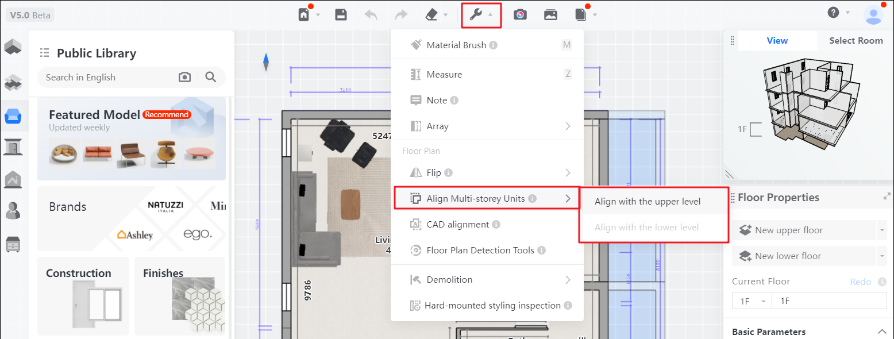894x339 pixels.
Task: Click the compass north indicator
Action: [x=266, y=62]
